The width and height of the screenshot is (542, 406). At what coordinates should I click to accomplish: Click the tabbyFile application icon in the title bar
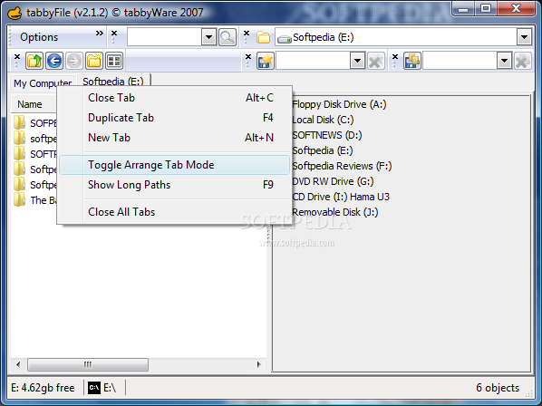(x=15, y=13)
